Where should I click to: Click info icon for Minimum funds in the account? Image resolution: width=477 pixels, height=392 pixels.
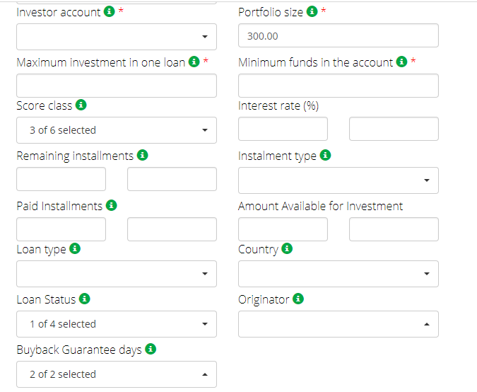(x=401, y=62)
